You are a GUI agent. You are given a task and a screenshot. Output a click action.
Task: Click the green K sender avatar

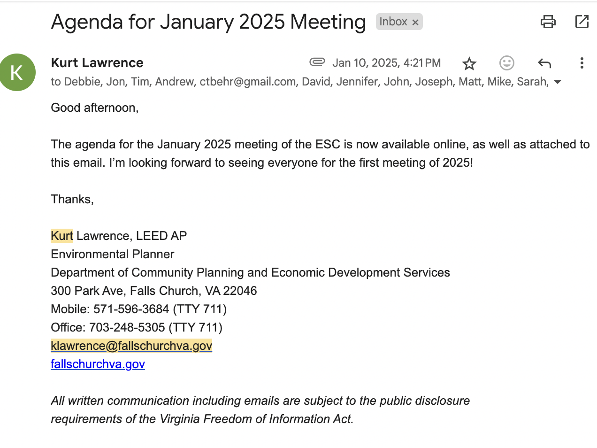17,72
